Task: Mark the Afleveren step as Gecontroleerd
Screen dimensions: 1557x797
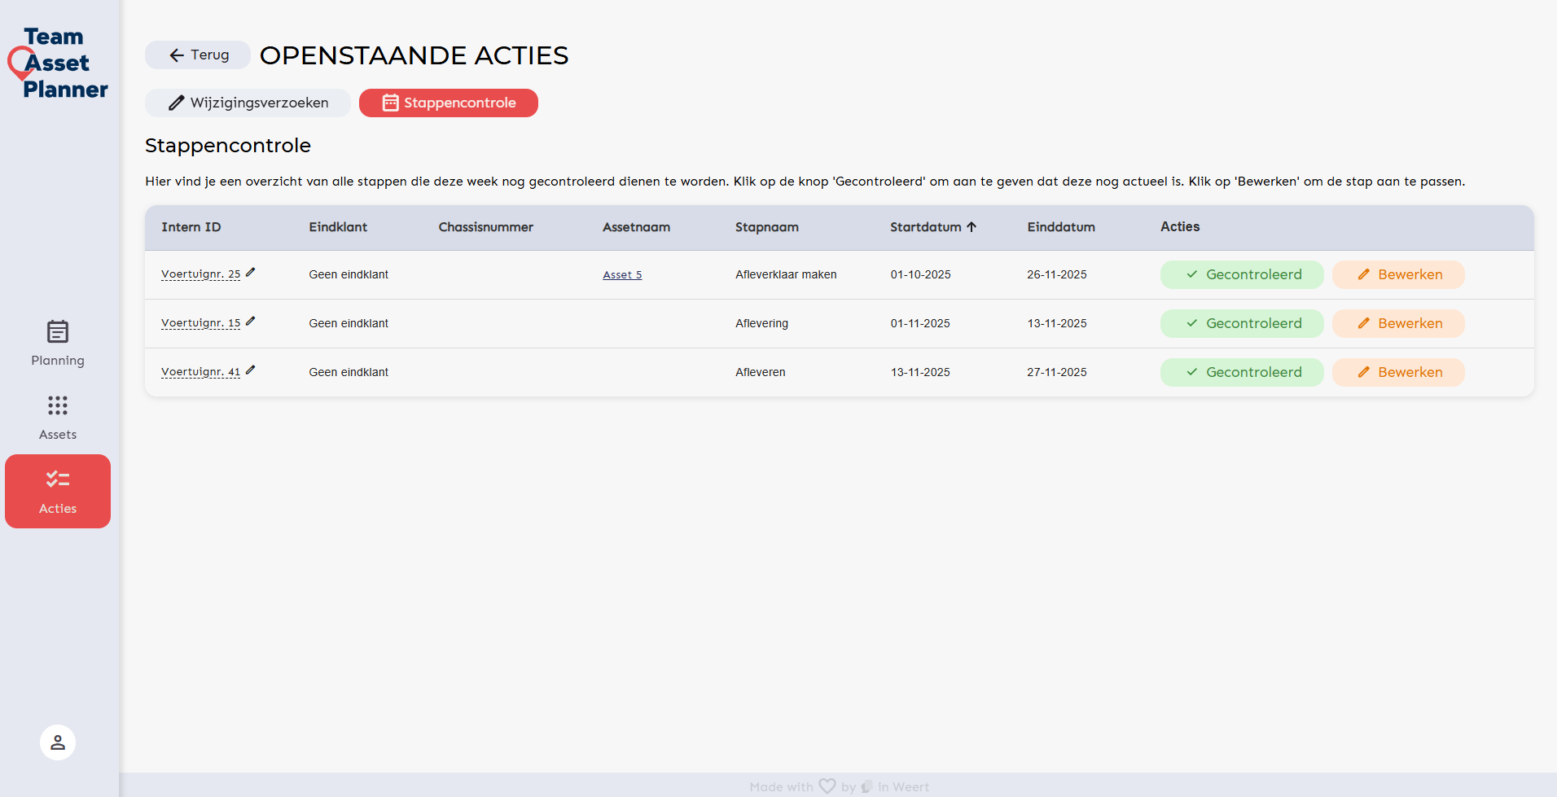Action: click(x=1241, y=372)
